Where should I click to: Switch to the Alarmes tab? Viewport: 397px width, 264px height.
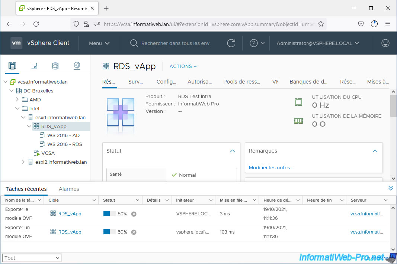pos(69,189)
